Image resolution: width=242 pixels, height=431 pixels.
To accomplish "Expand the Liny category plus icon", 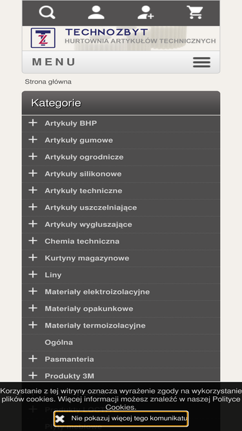I will pyautogui.click(x=33, y=275).
